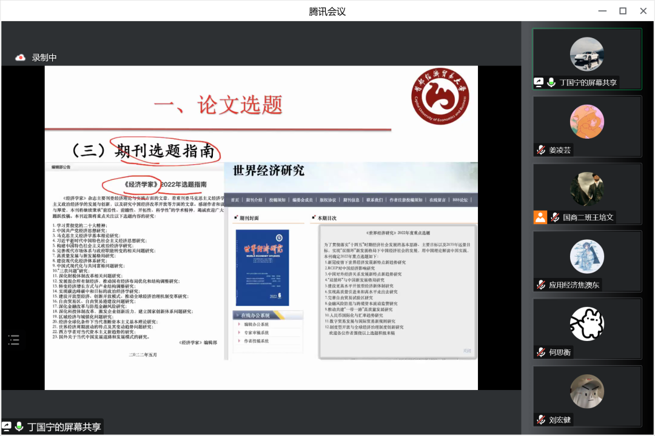The image size is (655, 436).
Task: Click the slide heading 期刊选题指南
Action: [x=164, y=150]
